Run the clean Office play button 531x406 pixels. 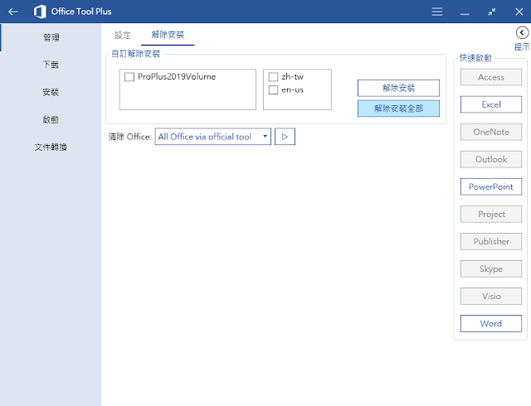(x=285, y=137)
